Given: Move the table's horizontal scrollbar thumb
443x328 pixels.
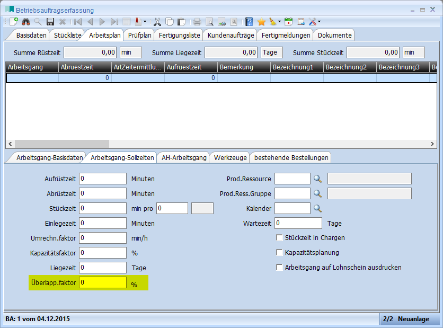Looking at the screenshot, I should (x=62, y=144).
